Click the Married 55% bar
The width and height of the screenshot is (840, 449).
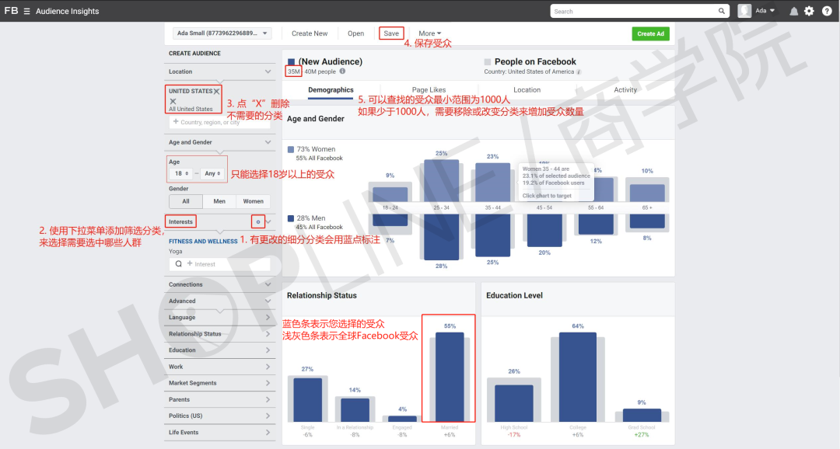tap(450, 377)
